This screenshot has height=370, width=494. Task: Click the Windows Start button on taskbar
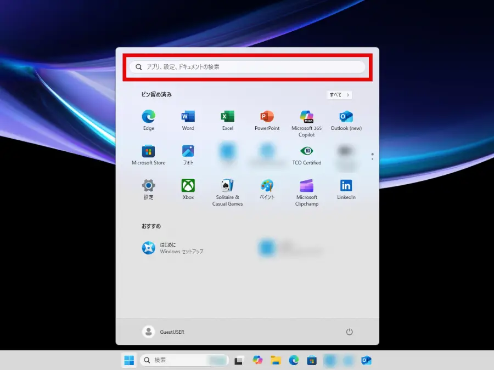point(129,360)
